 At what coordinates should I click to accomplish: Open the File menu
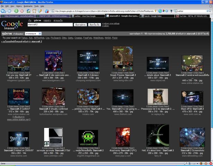2,6
